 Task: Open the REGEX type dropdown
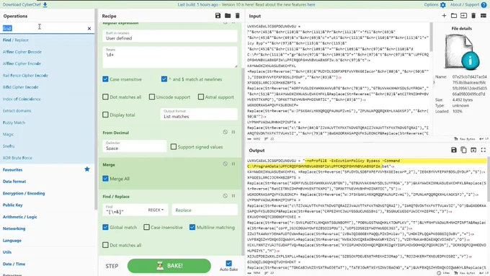(156, 210)
